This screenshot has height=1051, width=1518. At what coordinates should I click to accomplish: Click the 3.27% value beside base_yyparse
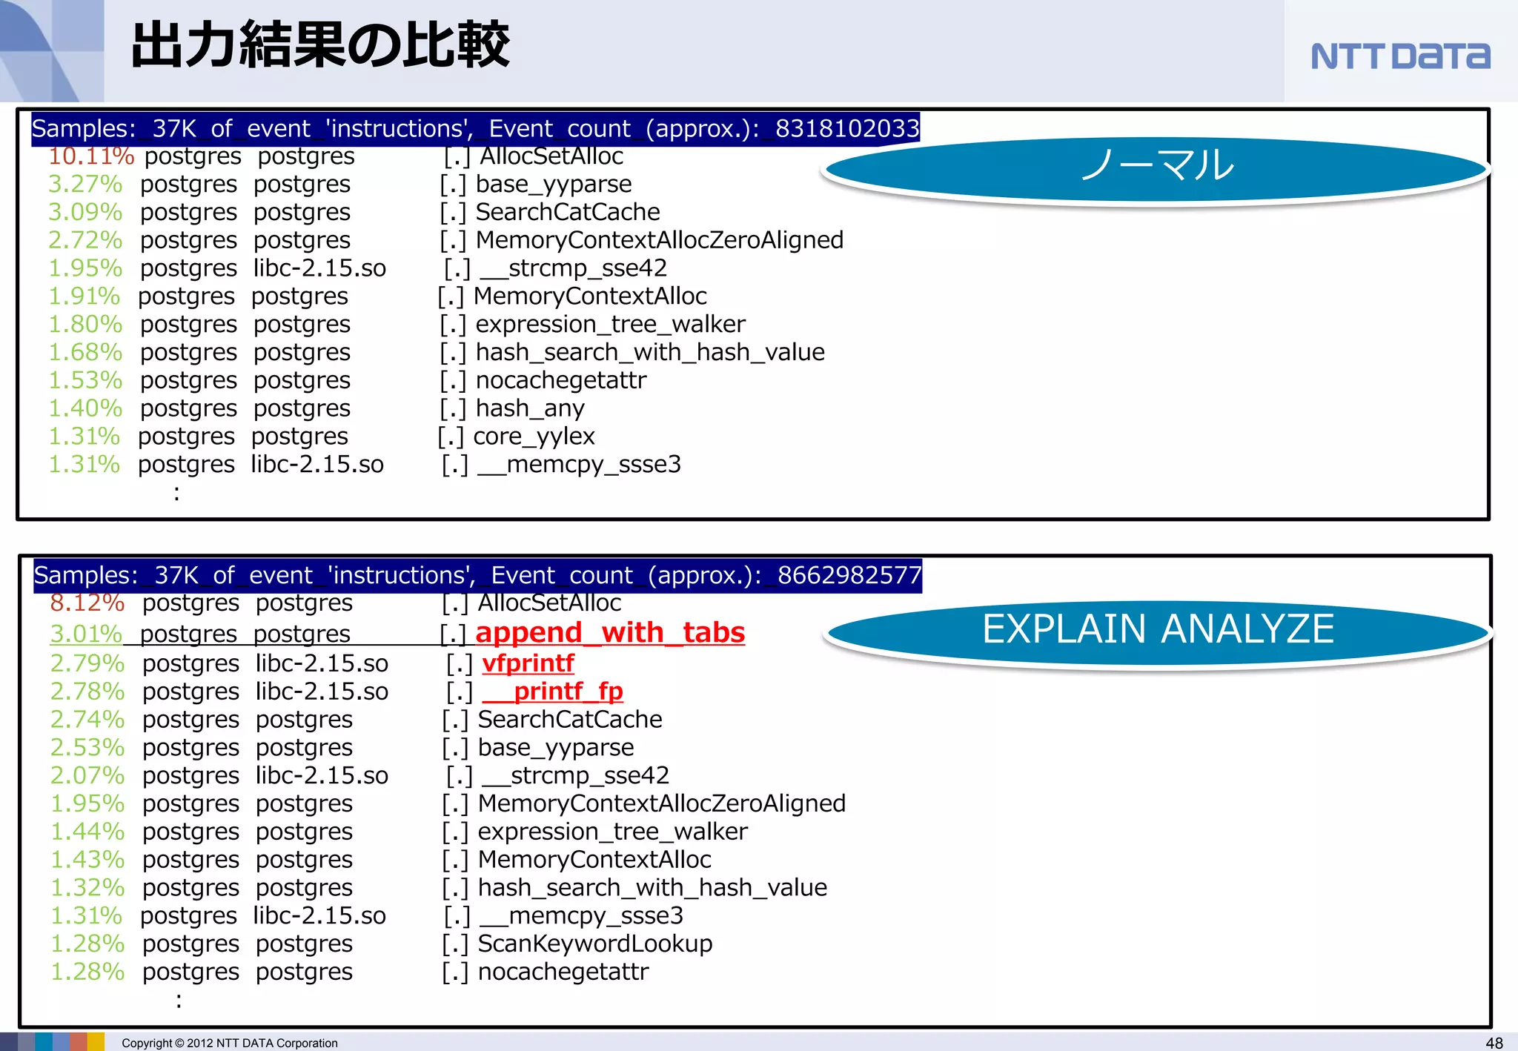click(x=85, y=184)
